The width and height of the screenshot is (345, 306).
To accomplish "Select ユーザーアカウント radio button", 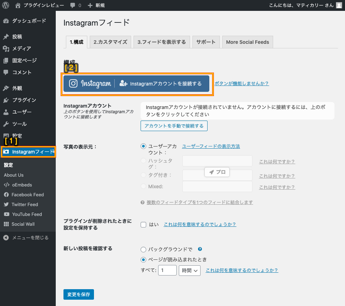I will coord(143,146).
